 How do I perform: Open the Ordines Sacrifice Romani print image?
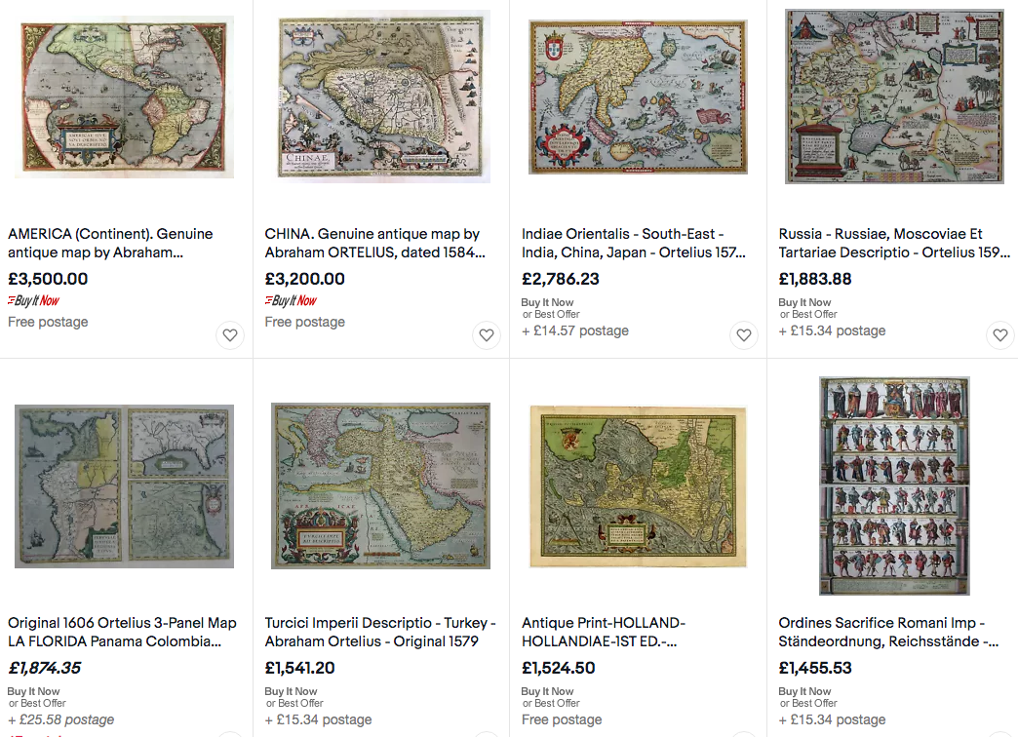click(894, 485)
